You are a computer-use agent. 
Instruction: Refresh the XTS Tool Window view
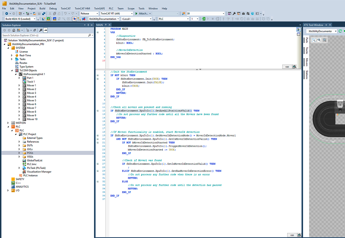(340, 31)
